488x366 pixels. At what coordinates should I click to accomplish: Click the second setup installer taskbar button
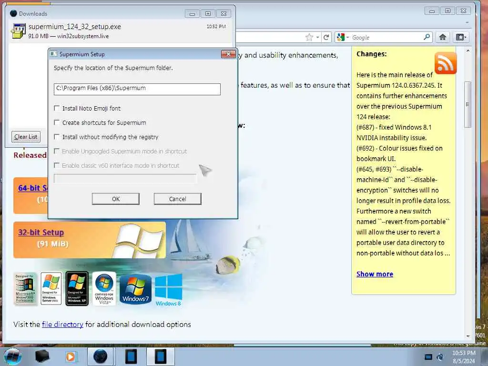coord(161,356)
